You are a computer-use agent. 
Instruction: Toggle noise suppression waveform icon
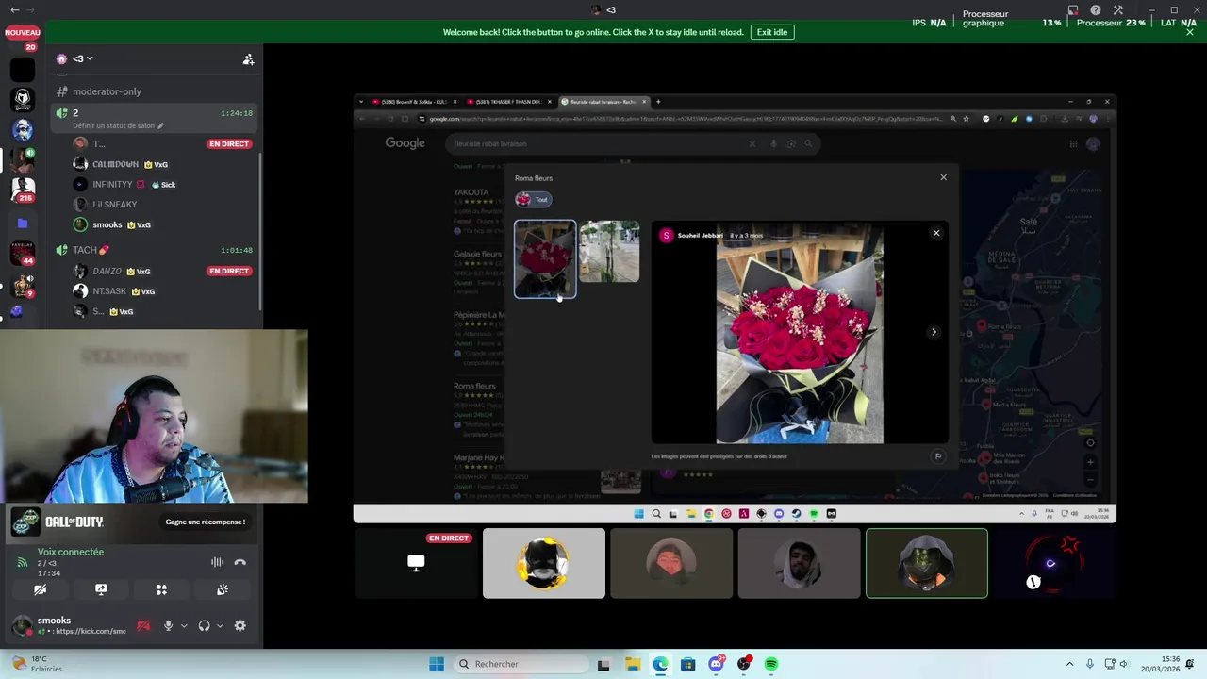[x=217, y=562]
